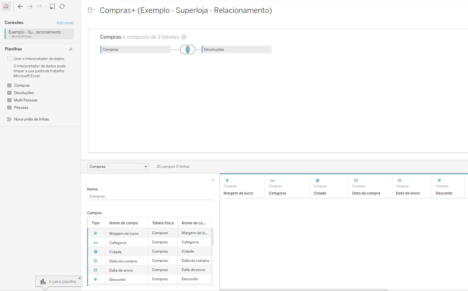Click the calendar type icon for Data da compra row
This screenshot has width=468, height=291.
pos(95,261)
